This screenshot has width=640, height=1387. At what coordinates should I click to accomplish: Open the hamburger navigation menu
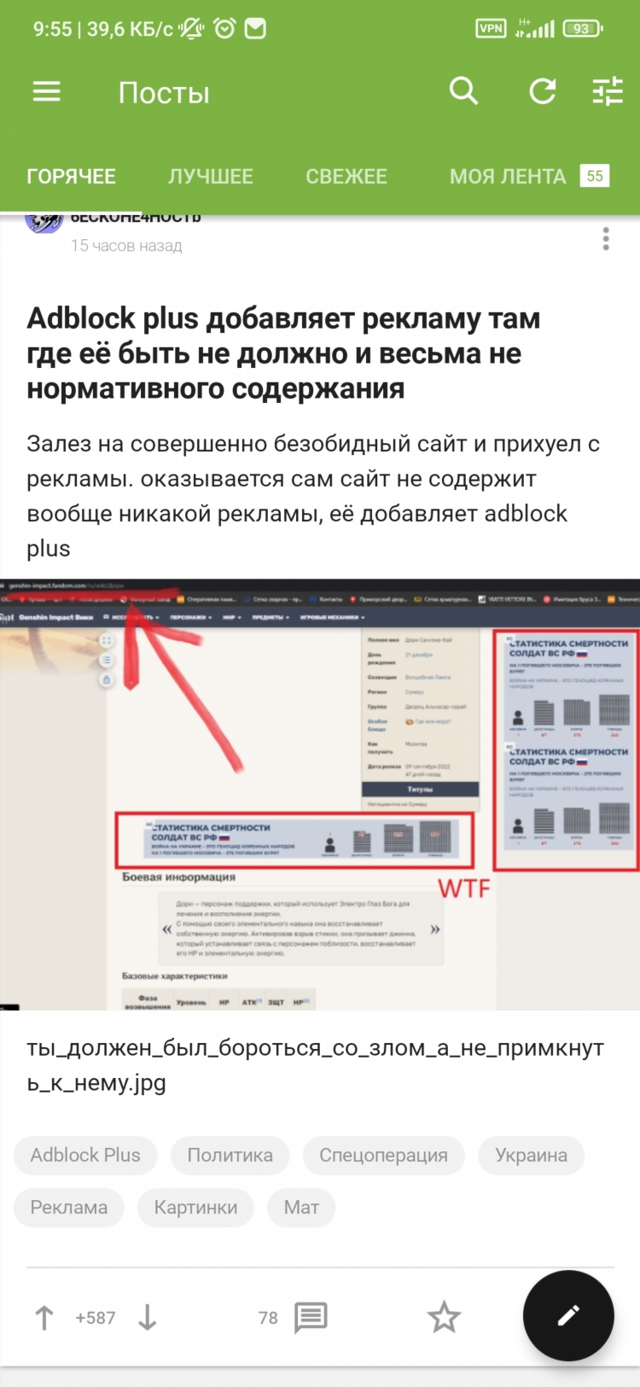pyautogui.click(x=46, y=91)
